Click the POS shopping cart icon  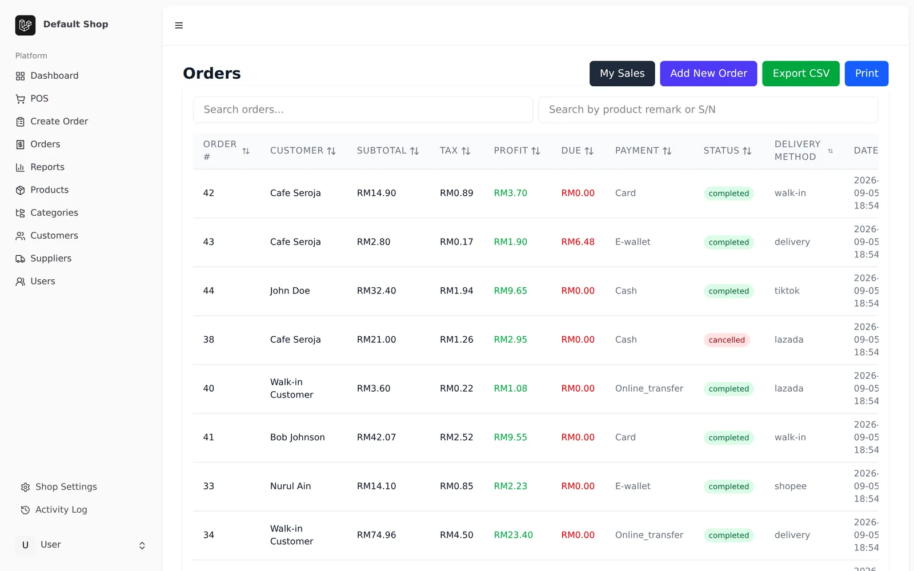click(x=21, y=99)
